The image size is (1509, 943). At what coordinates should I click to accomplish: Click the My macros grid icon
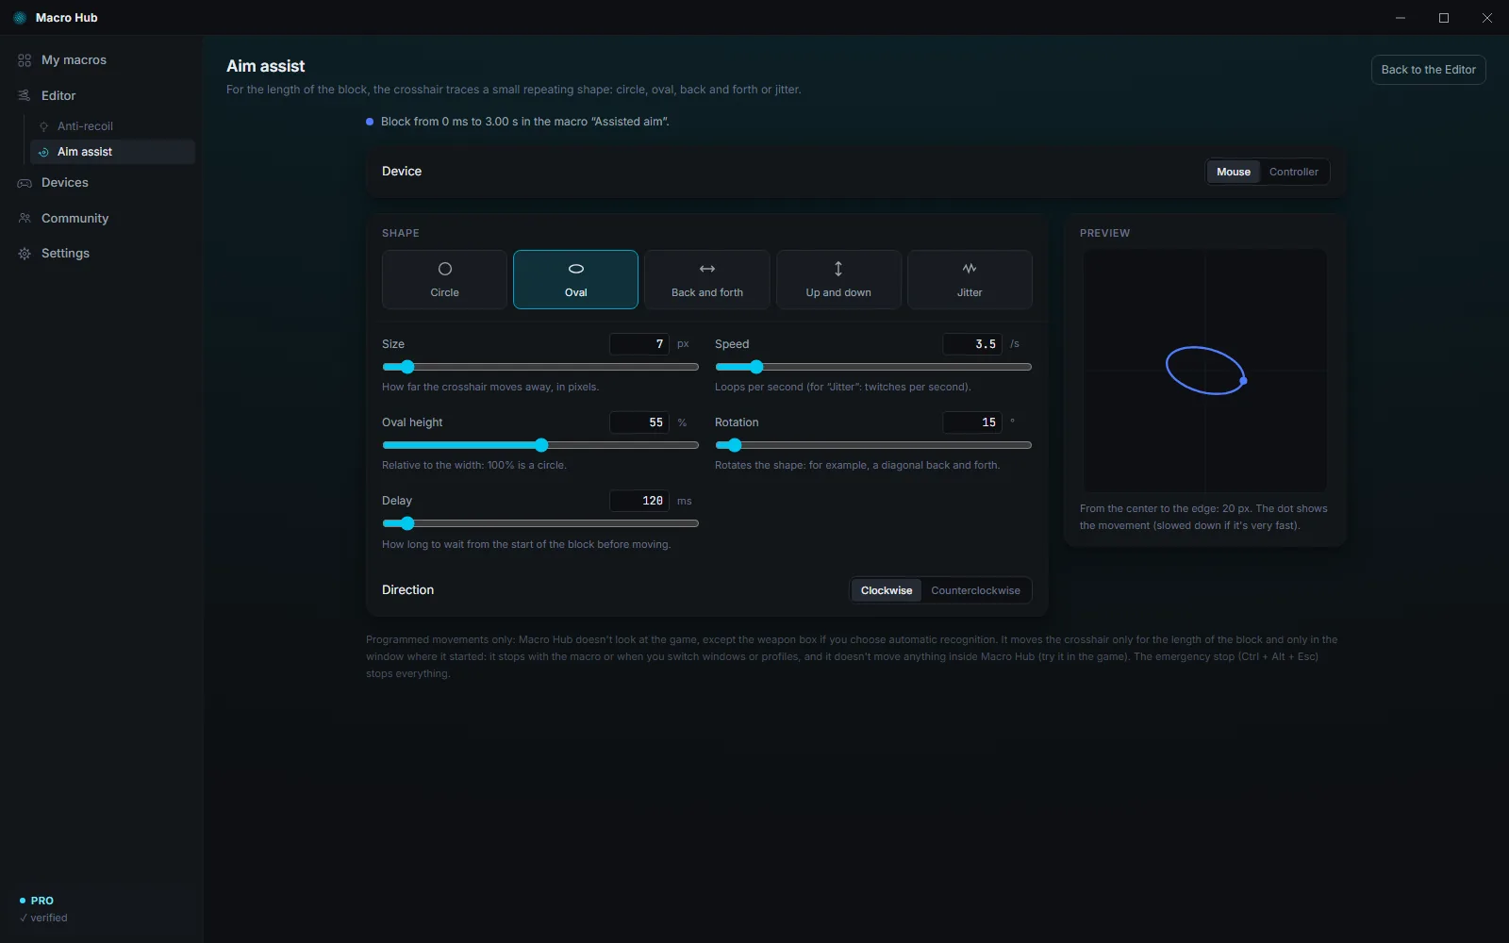pos(25,60)
